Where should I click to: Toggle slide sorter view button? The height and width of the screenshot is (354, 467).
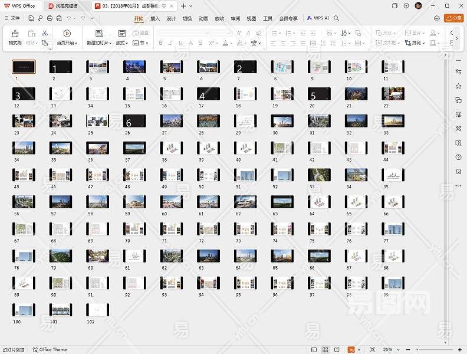point(325,350)
